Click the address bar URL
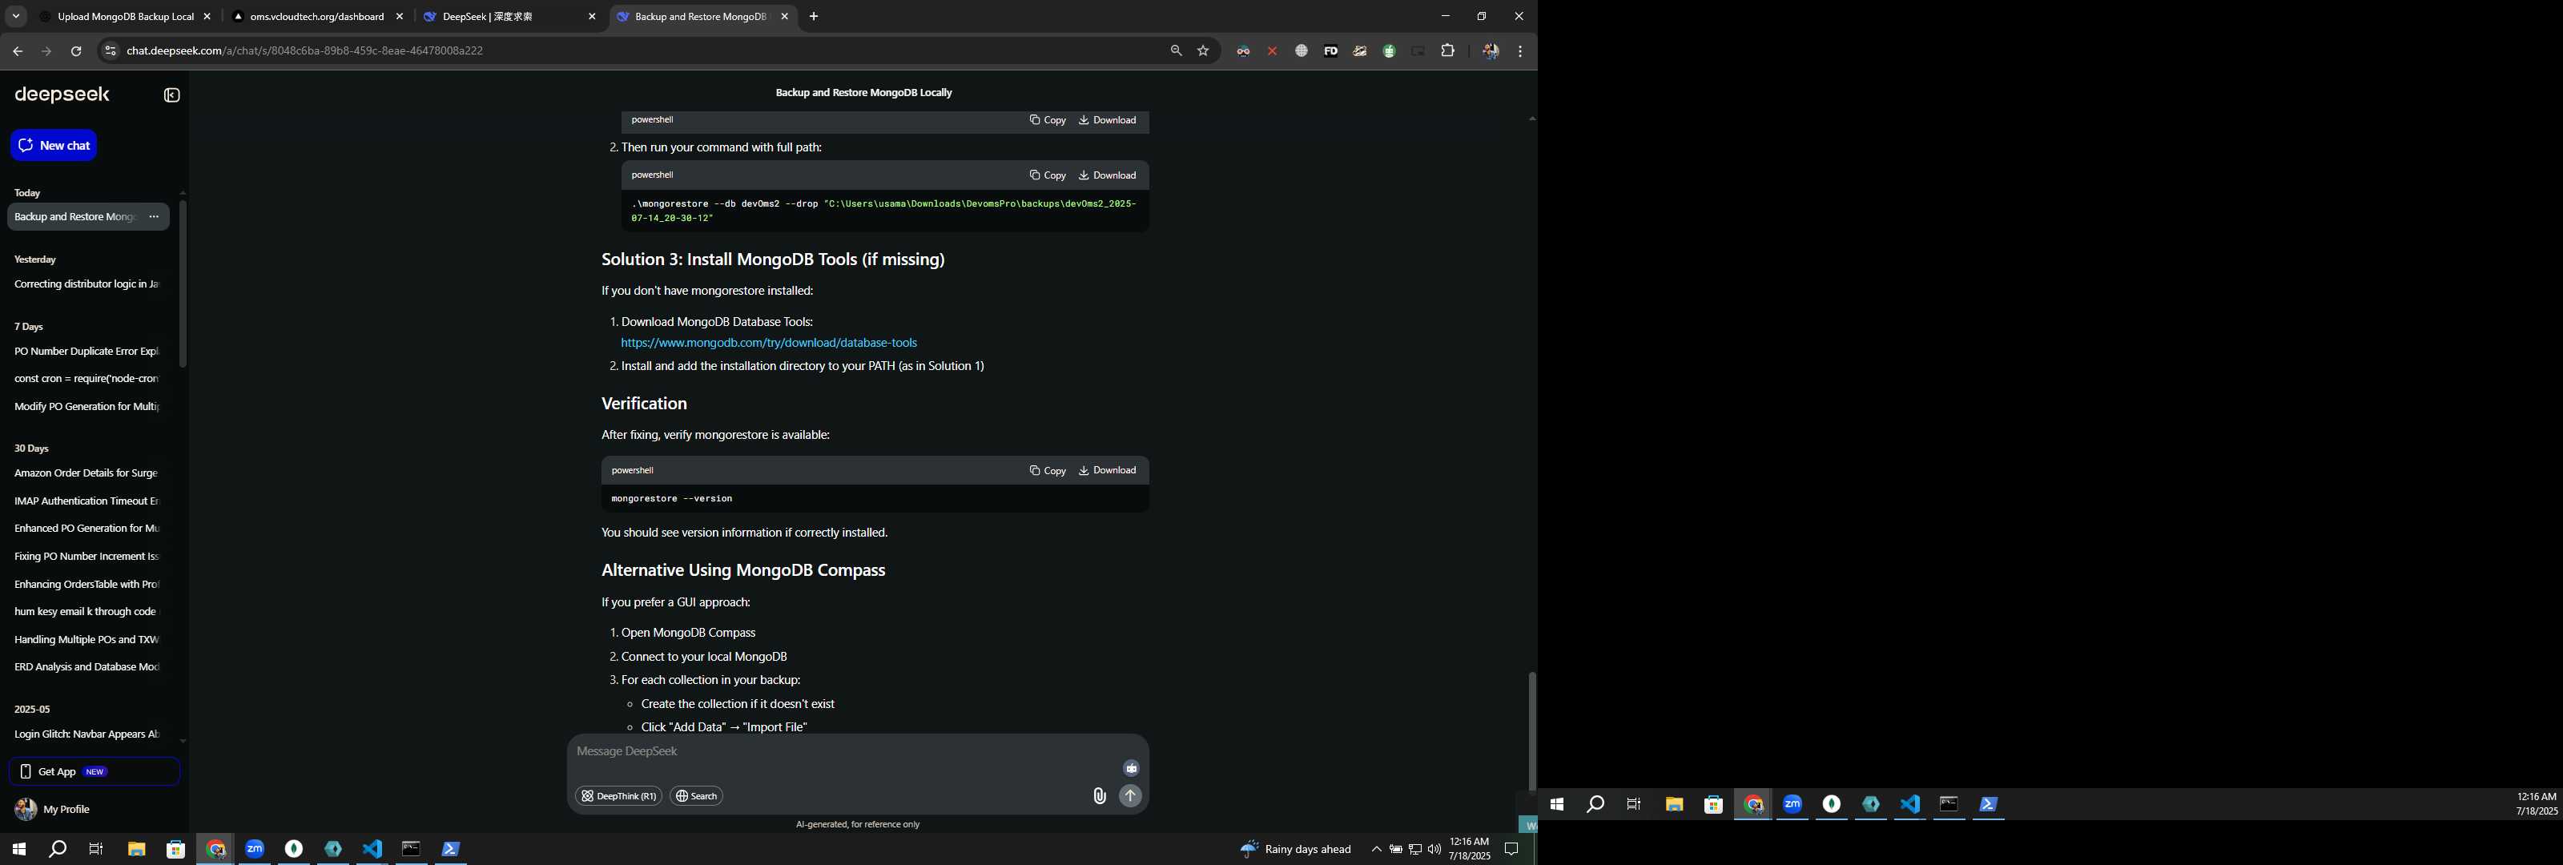 click(304, 50)
